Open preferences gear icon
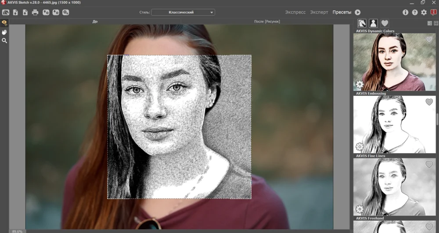439x233 pixels. (x=424, y=12)
